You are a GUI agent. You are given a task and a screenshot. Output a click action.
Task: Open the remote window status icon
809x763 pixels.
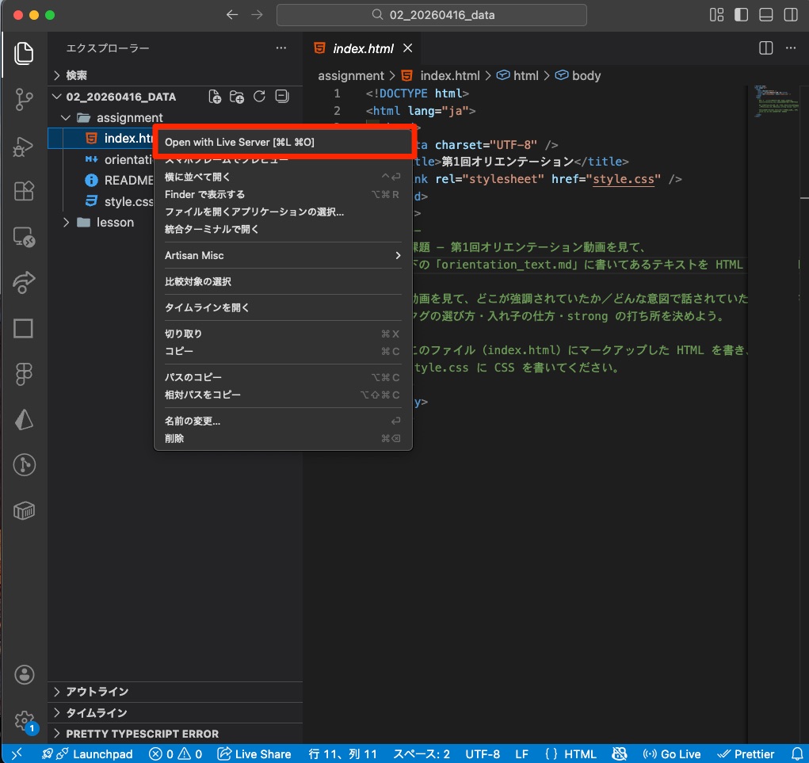coord(17,753)
